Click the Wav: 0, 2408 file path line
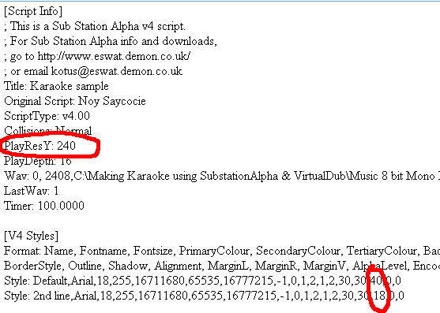 (x=222, y=176)
